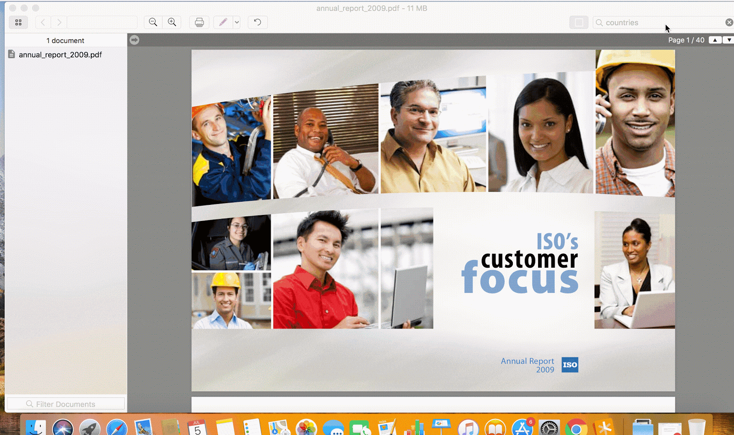
Task: Open Calendar from the Dock
Action: (198, 428)
